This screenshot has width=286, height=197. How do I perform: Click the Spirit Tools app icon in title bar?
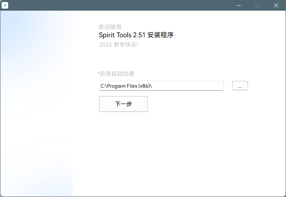pos(5,5)
